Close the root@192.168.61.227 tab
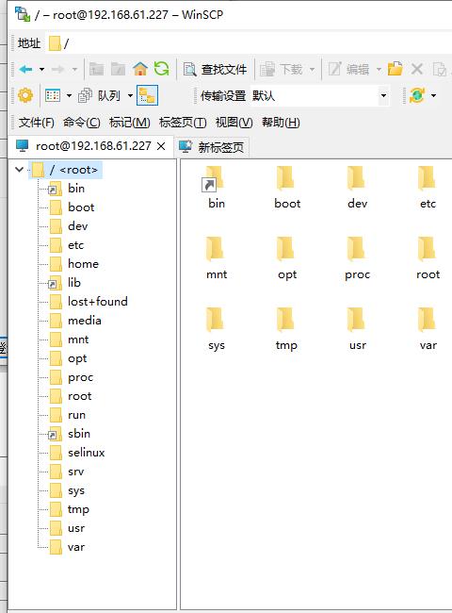This screenshot has width=452, height=613. pos(161,146)
